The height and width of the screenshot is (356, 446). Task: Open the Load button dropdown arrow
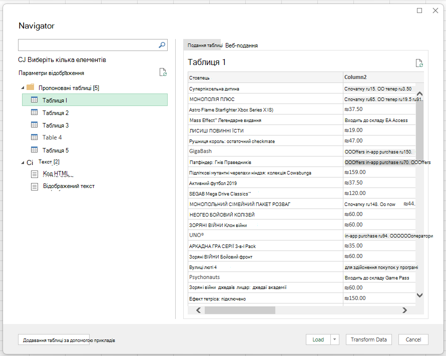[x=335, y=339]
